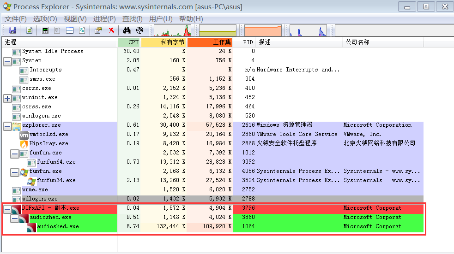Click the smss.exe process icon
The height and width of the screenshot is (254, 454).
click(24, 79)
